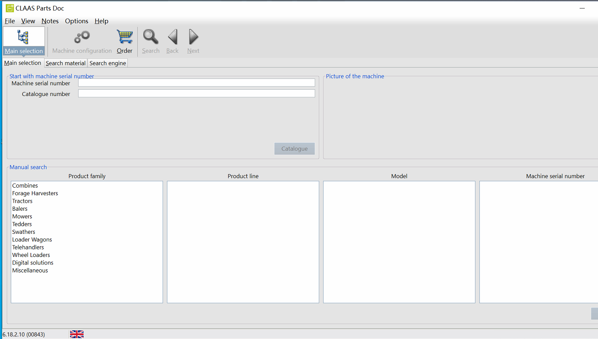Click inside the Model list

point(399,242)
